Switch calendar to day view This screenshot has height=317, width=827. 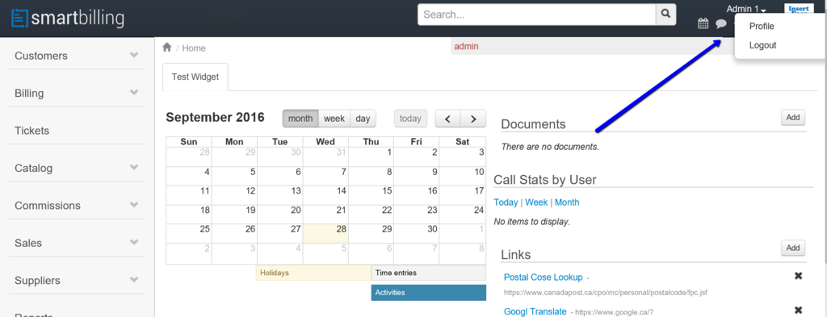click(x=363, y=119)
